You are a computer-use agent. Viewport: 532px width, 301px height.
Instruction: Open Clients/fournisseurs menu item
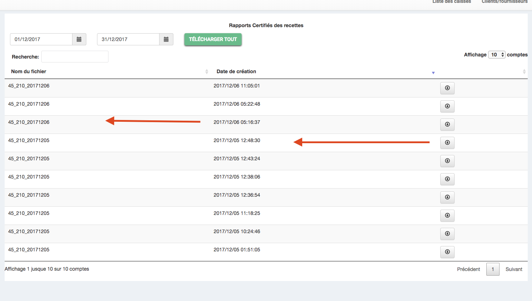coord(504,2)
